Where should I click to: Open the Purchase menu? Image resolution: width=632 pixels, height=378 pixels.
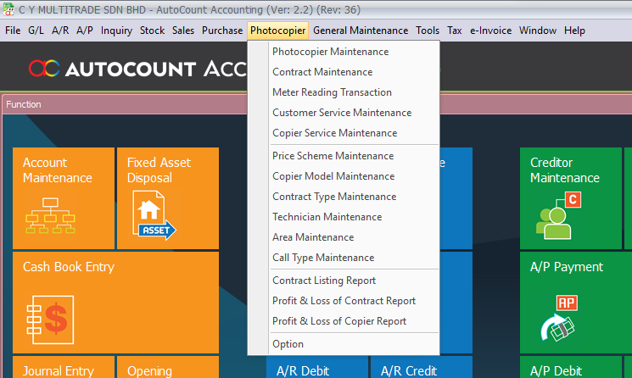[x=222, y=31]
